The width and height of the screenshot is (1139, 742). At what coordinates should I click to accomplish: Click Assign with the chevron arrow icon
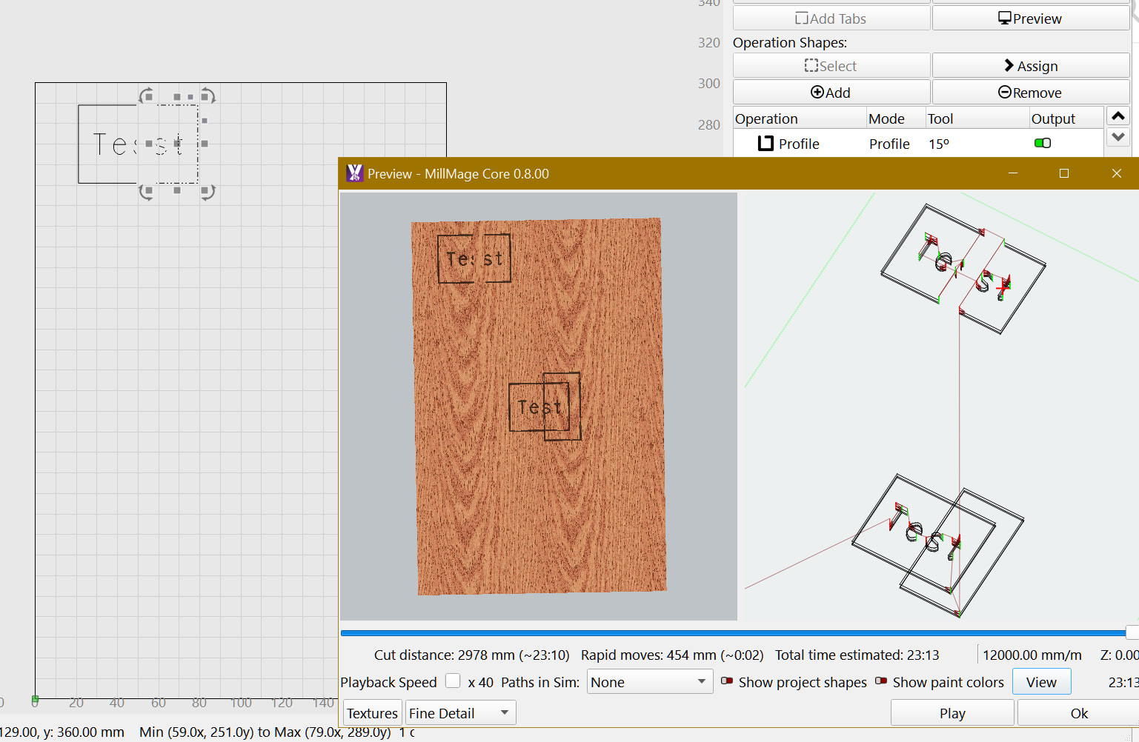1030,66
